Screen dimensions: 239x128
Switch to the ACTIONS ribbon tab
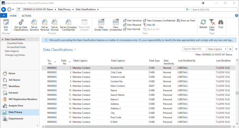[x=26, y=16]
